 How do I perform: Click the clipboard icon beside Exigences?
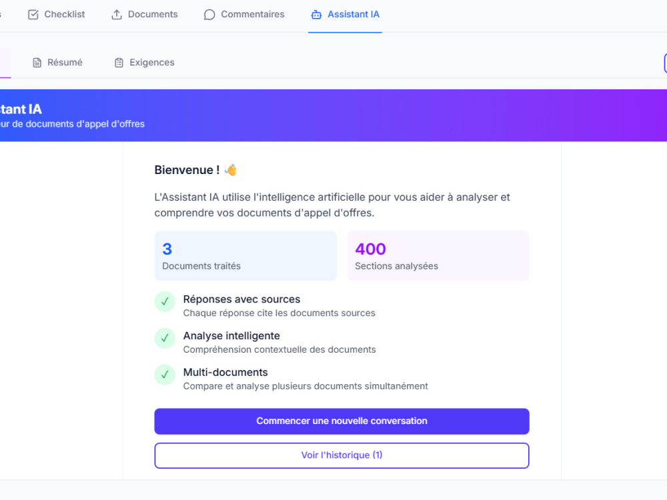click(x=119, y=63)
